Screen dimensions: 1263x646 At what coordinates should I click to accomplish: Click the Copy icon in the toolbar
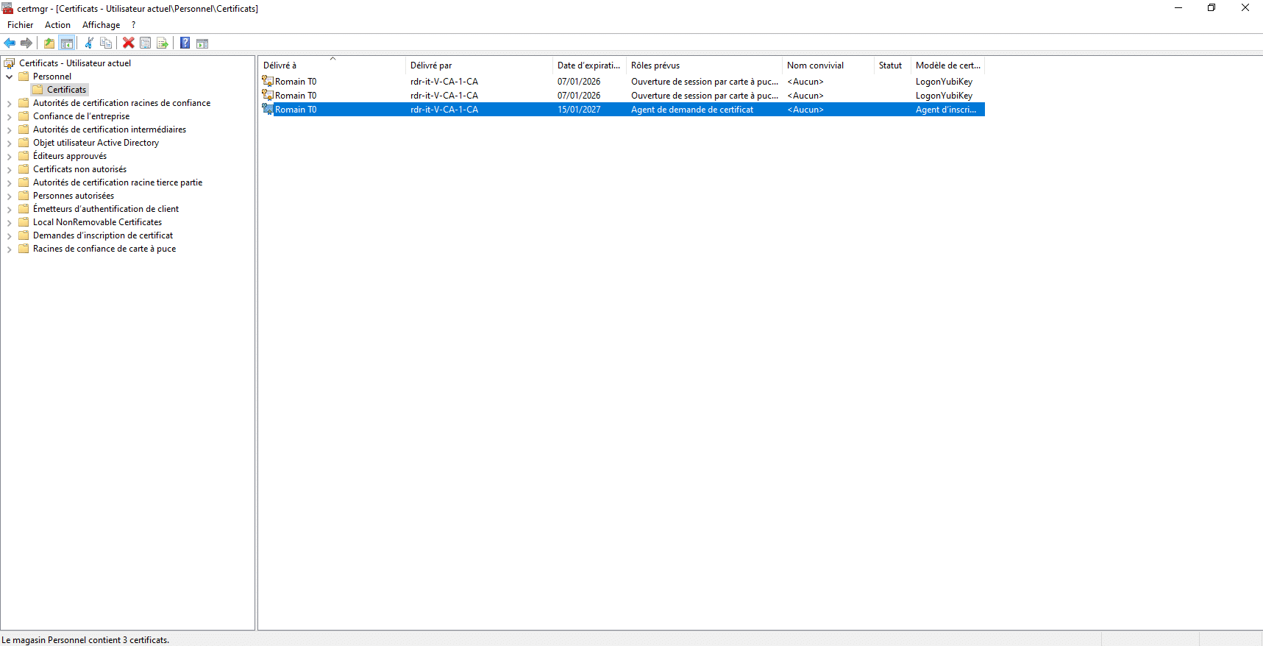(106, 43)
